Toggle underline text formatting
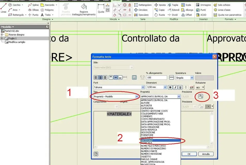The width and height of the screenshot is (246, 165). (180, 87)
